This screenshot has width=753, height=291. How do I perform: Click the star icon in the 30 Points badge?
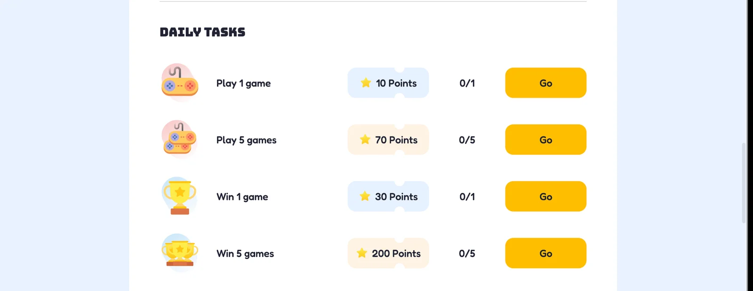coord(365,196)
